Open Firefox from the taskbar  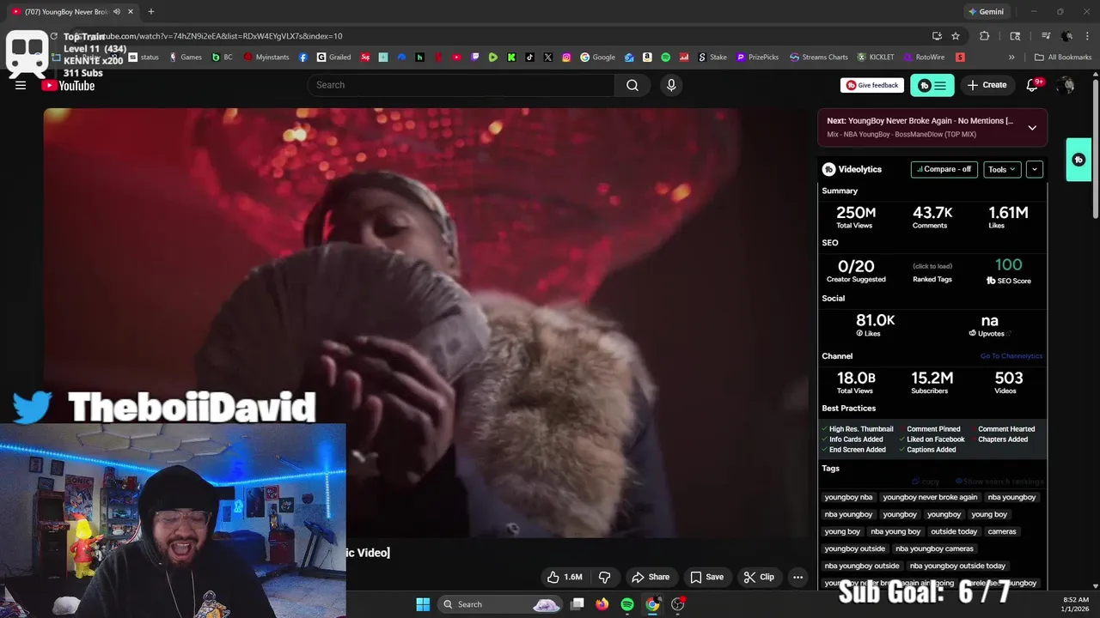coord(602,604)
